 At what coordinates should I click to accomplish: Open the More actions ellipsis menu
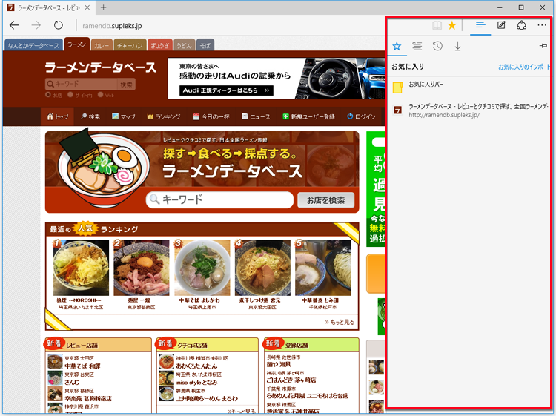coord(542,25)
